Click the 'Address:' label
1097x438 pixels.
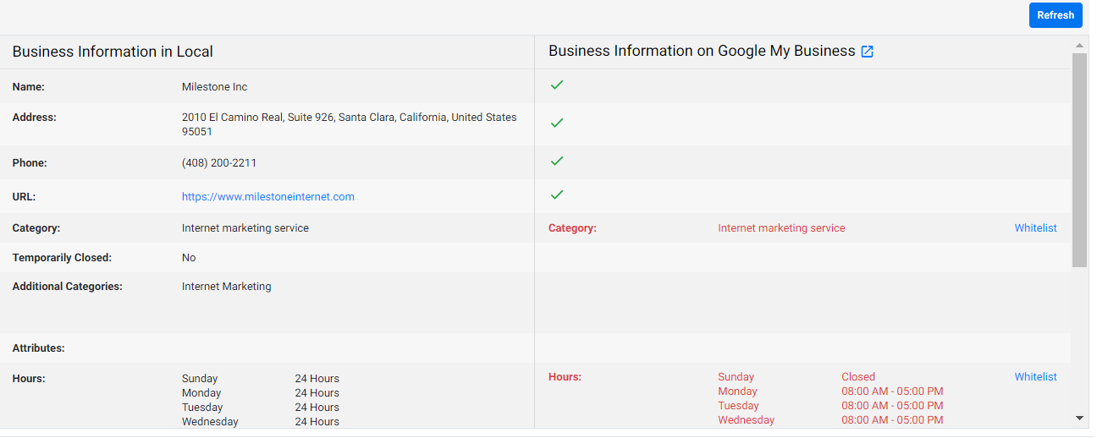tap(35, 118)
